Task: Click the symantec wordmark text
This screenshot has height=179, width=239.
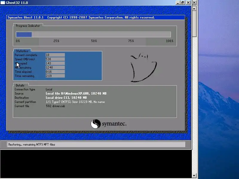Action: click(114, 124)
